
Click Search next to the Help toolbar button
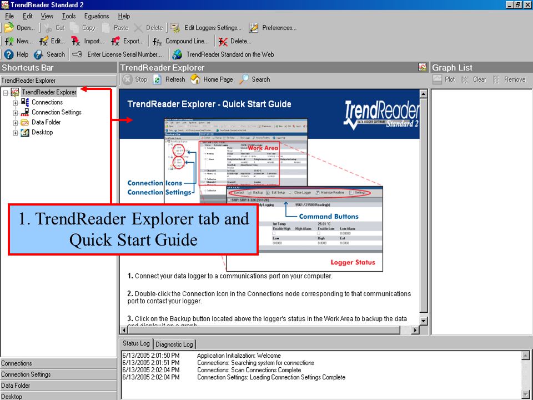pyautogui.click(x=49, y=54)
